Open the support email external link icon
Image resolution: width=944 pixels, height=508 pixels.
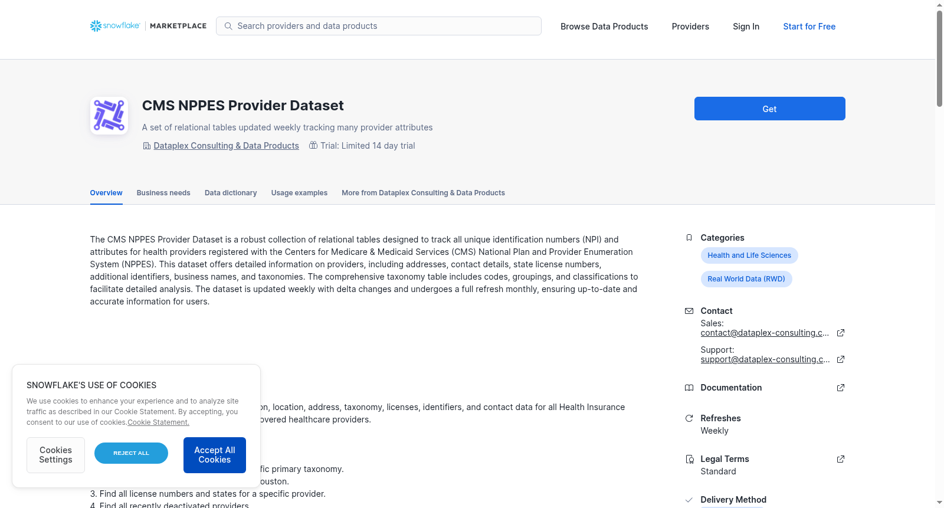(841, 359)
